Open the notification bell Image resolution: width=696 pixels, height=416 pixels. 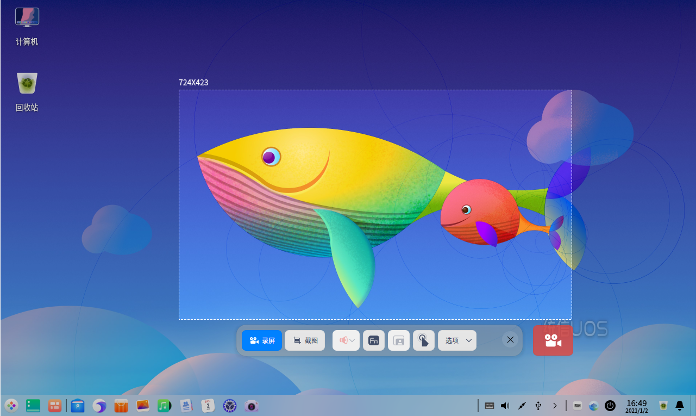point(680,405)
